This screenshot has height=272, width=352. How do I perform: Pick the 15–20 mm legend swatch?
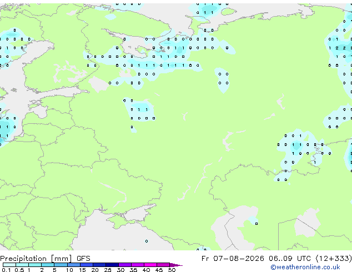coord(86,265)
